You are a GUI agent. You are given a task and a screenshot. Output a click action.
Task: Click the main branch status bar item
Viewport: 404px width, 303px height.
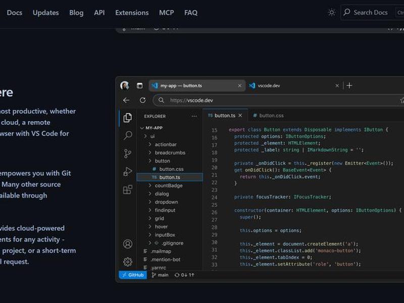pyautogui.click(x=160, y=275)
